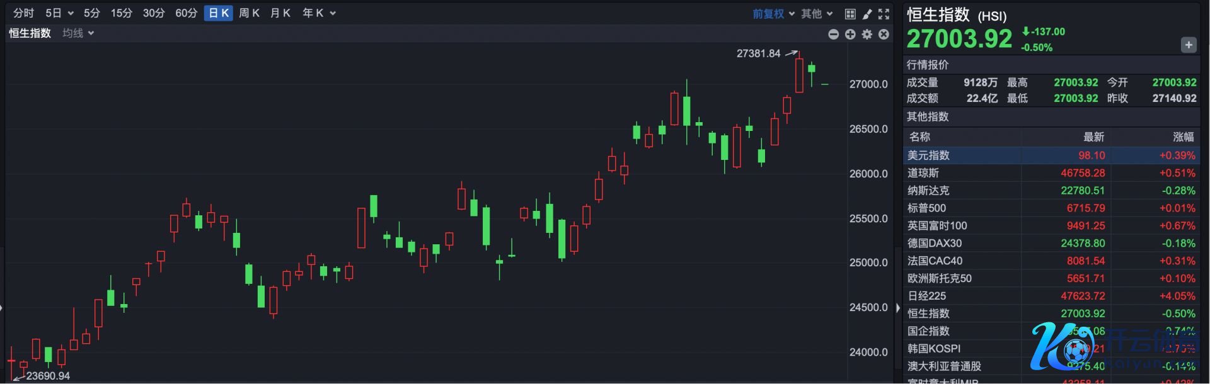Open the multi-chart grid layout
The width and height of the screenshot is (1210, 384).
(850, 14)
